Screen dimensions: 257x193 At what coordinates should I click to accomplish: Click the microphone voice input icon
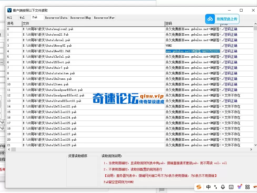pos(223,187)
